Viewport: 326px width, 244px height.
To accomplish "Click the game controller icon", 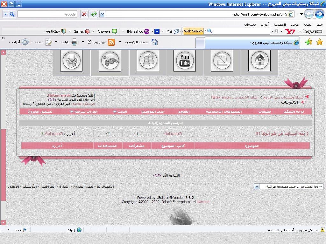I will click(110, 61).
